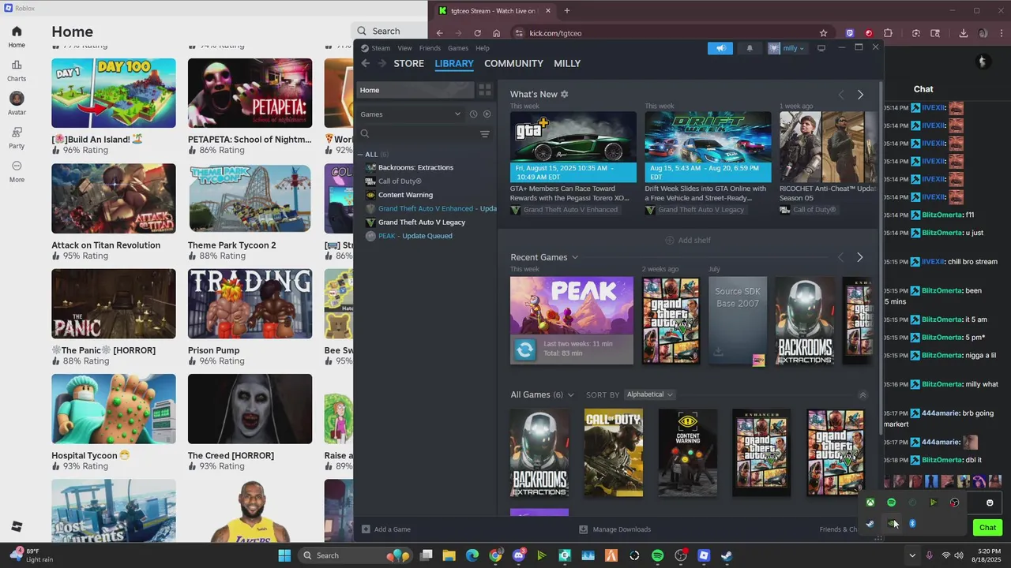Open the Avatar page in Roblox sidebar
Image resolution: width=1011 pixels, height=568 pixels.
17,103
